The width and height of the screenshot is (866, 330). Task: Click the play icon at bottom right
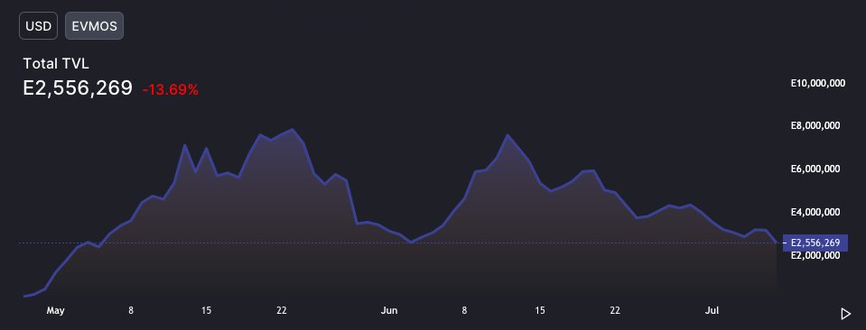[845, 314]
